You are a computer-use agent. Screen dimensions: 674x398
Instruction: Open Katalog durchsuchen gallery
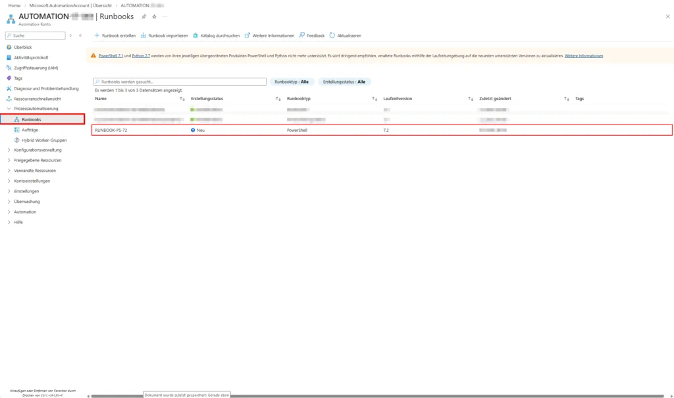216,36
